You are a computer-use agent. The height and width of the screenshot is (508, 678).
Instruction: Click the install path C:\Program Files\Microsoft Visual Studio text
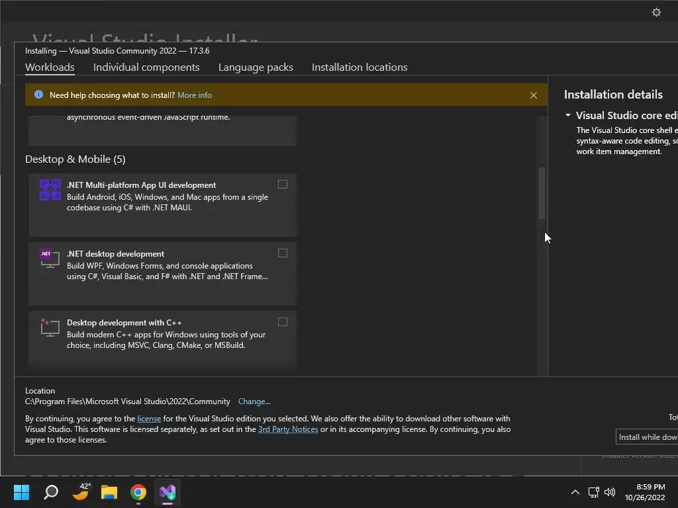pyautogui.click(x=128, y=402)
